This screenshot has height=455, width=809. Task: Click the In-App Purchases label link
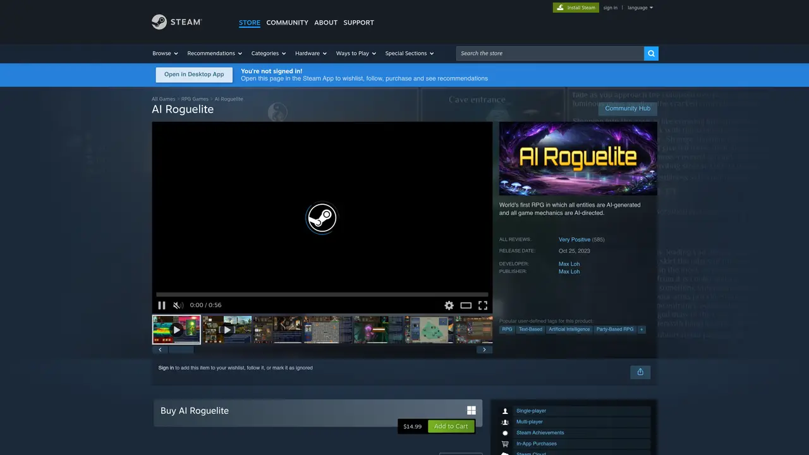tap(537, 444)
